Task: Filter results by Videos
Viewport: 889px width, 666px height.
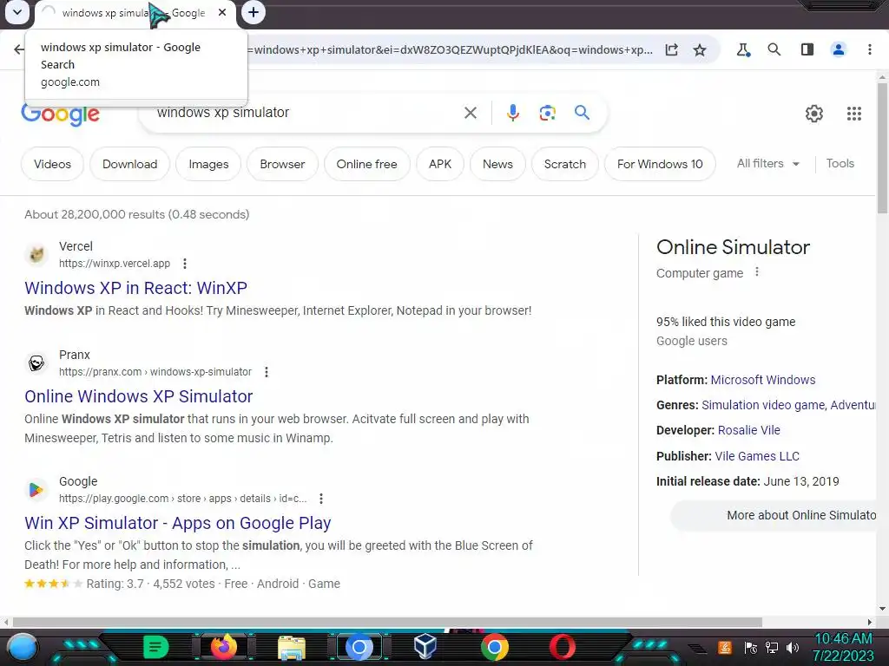Action: pyautogui.click(x=52, y=164)
